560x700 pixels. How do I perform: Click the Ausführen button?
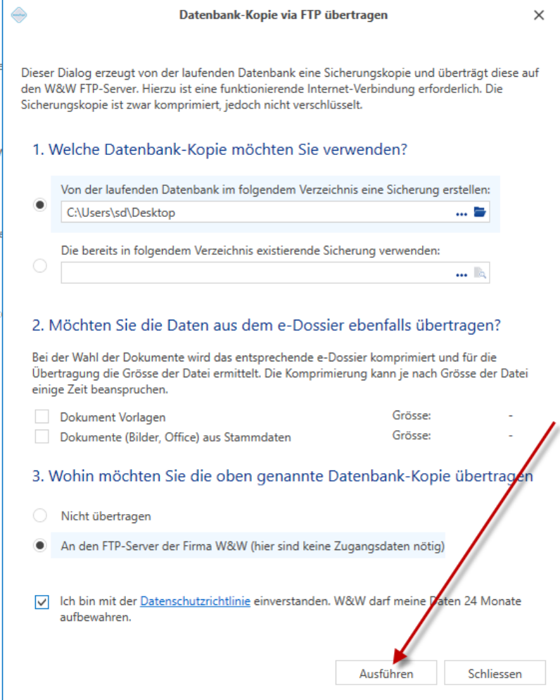pyautogui.click(x=386, y=673)
